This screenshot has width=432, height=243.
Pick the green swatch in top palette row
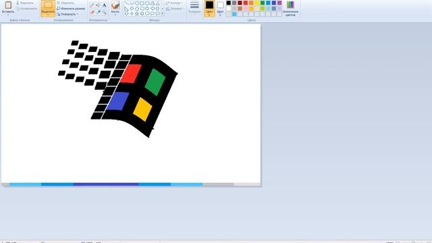pos(263,3)
